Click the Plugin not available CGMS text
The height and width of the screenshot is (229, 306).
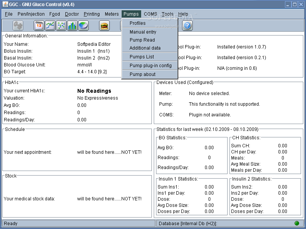coord(210,115)
